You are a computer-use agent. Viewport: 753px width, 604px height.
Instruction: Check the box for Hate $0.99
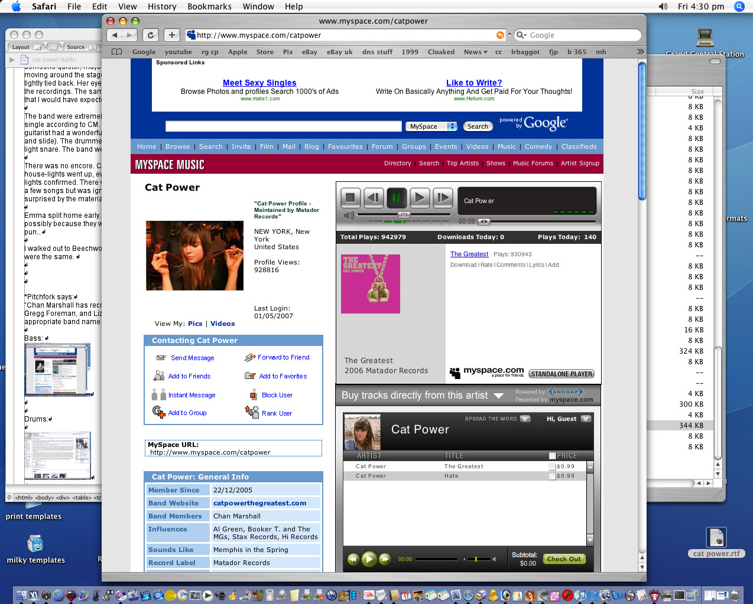coord(552,476)
